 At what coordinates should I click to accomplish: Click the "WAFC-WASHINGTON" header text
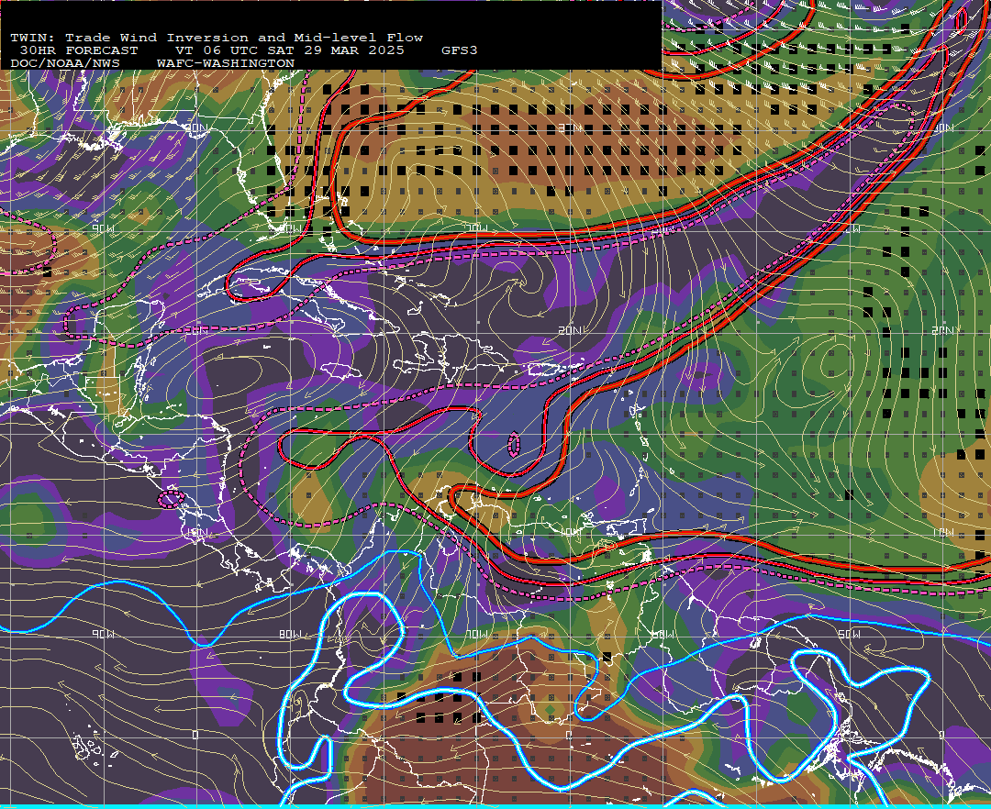226,64
